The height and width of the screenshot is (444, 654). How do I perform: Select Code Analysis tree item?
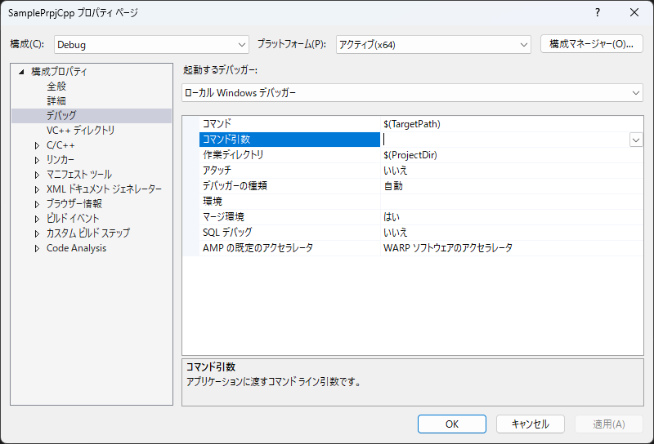point(76,248)
